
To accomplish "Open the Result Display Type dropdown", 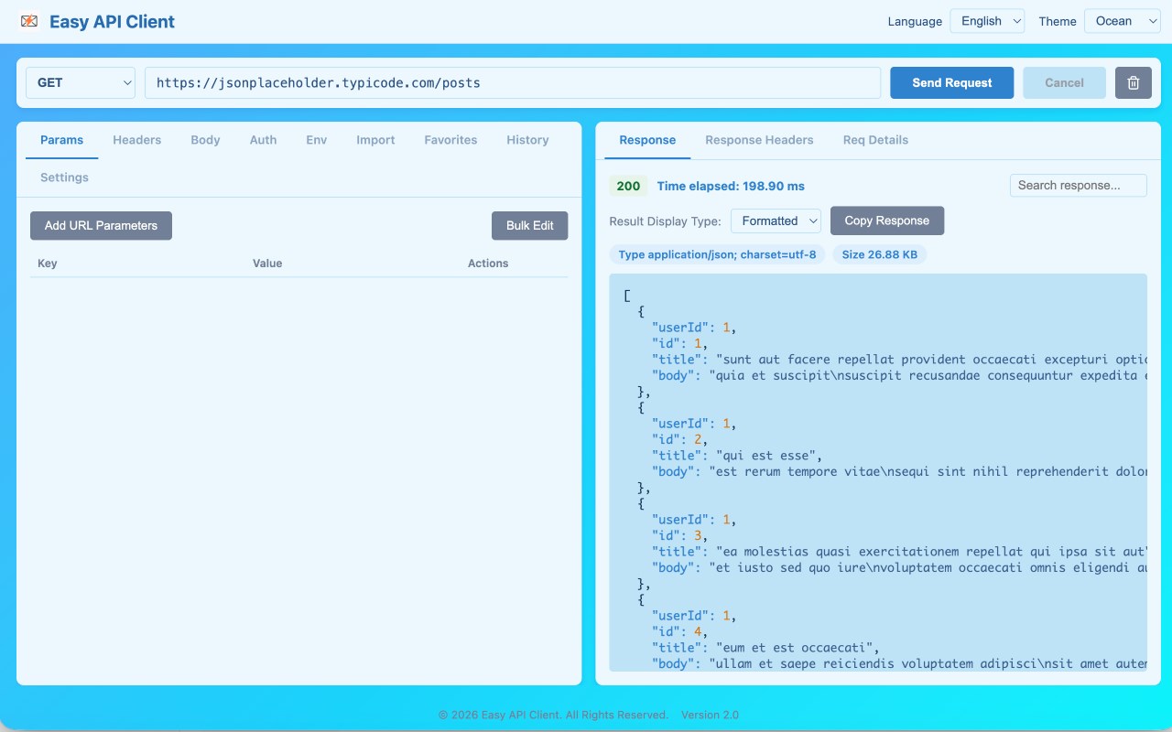I will click(775, 221).
